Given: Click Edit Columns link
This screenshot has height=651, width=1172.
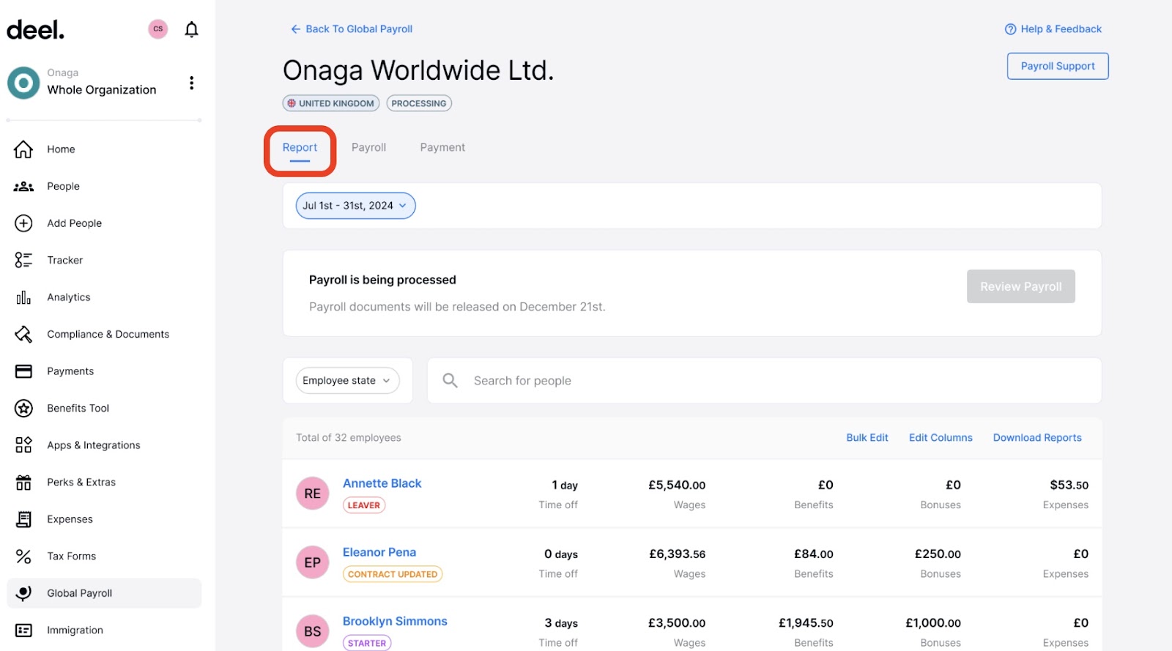Looking at the screenshot, I should [941, 438].
